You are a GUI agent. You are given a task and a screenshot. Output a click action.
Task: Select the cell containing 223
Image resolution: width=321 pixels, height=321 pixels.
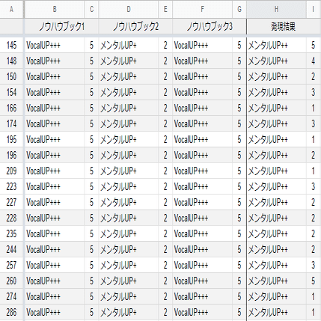coord(11,186)
